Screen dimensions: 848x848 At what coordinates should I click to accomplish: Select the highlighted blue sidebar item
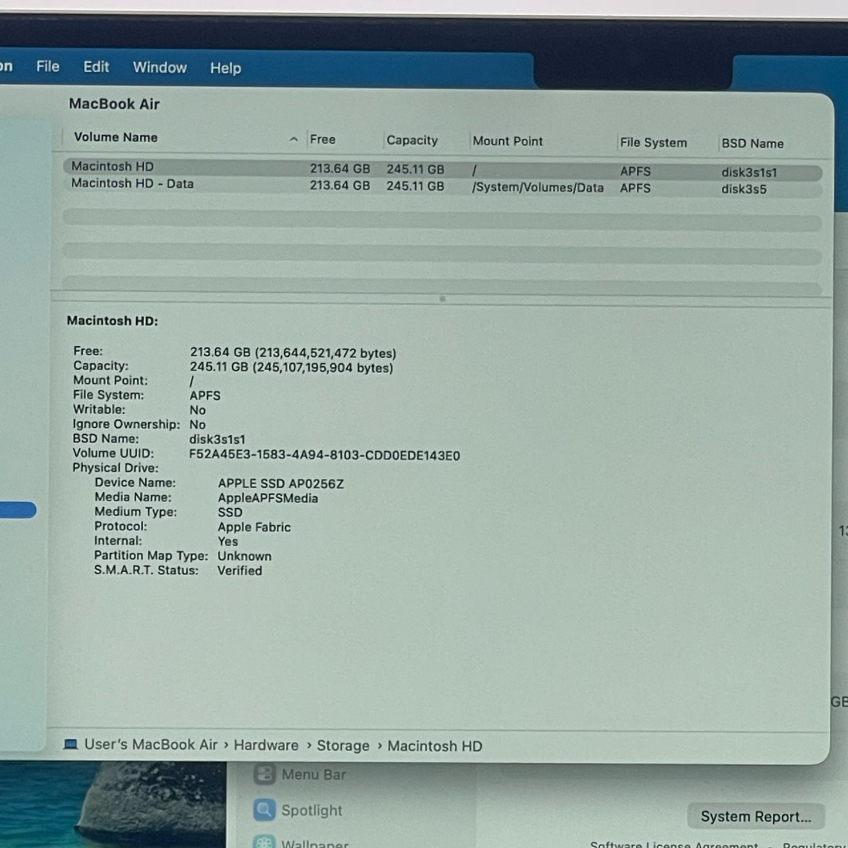point(18,510)
